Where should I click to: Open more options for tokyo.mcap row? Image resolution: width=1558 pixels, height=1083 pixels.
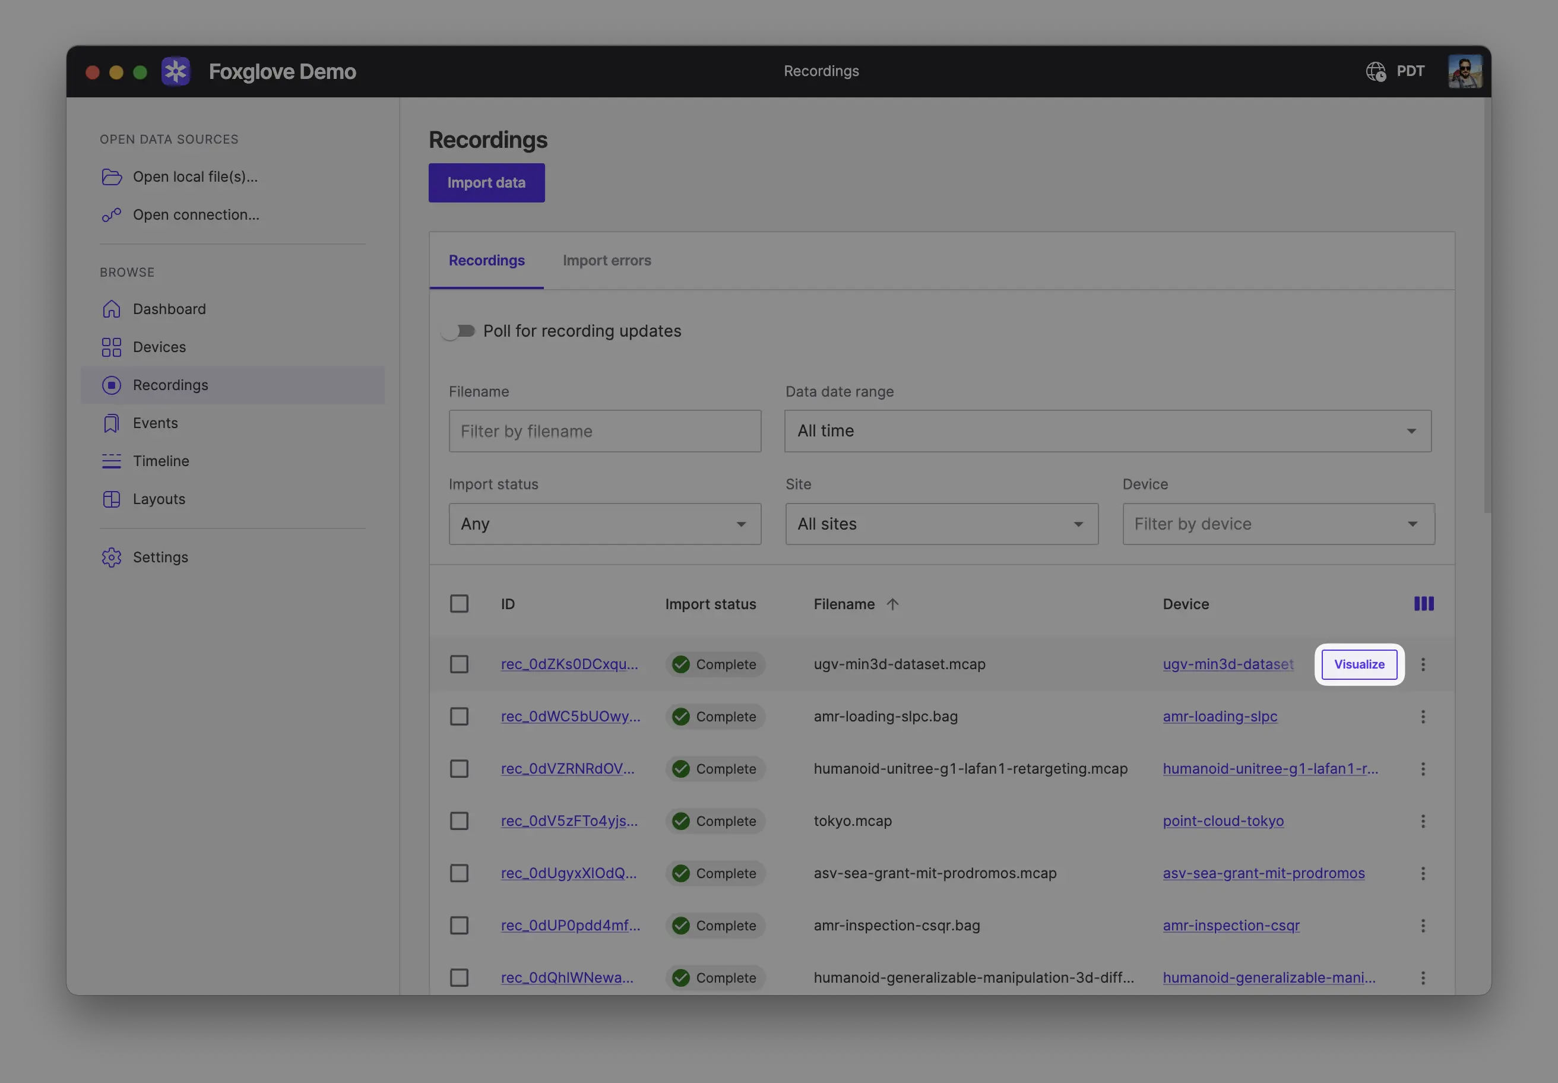click(1423, 821)
